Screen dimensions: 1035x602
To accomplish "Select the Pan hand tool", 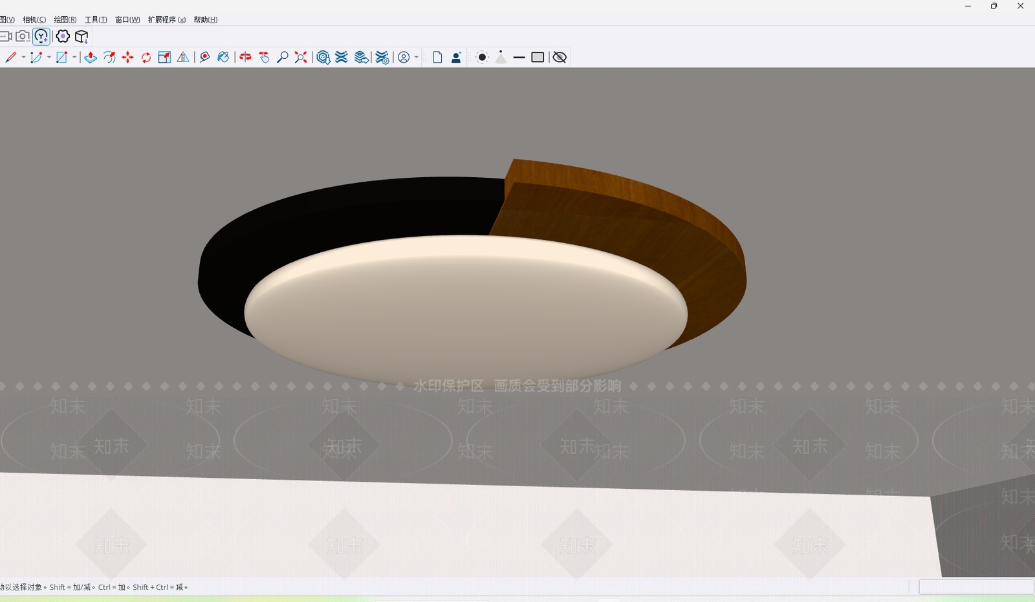I will click(x=264, y=58).
